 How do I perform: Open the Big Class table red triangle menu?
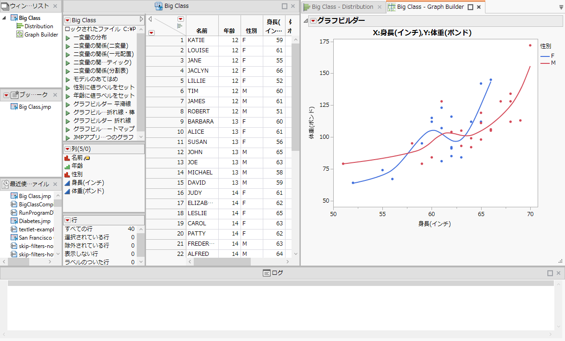(x=68, y=20)
